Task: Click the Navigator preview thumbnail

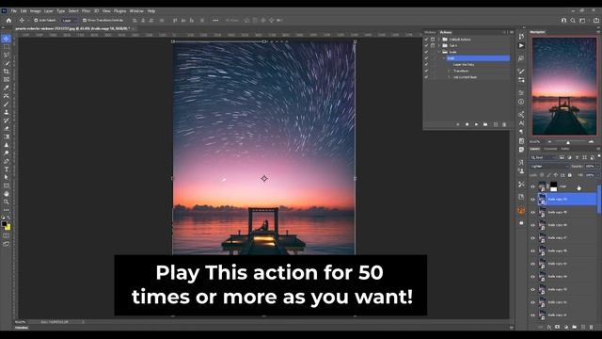Action: pos(564,86)
